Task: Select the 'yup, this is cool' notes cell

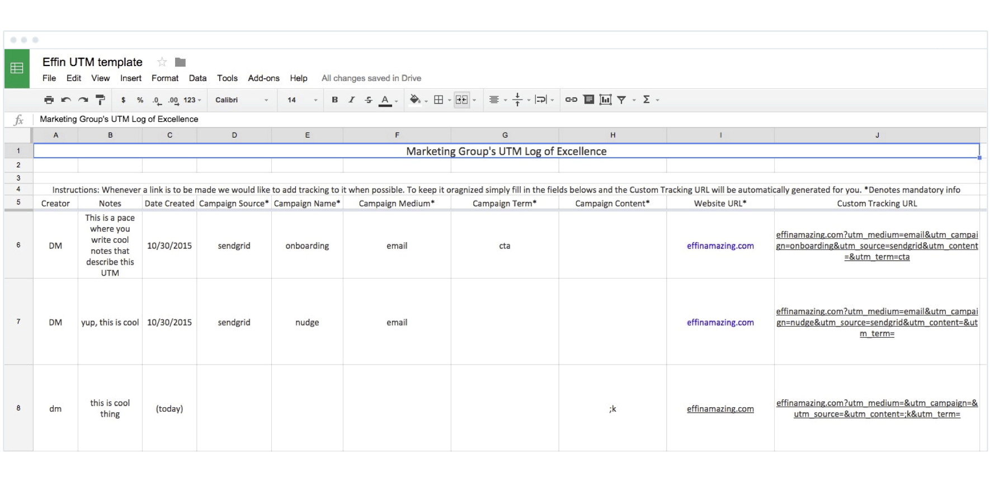Action: [110, 322]
